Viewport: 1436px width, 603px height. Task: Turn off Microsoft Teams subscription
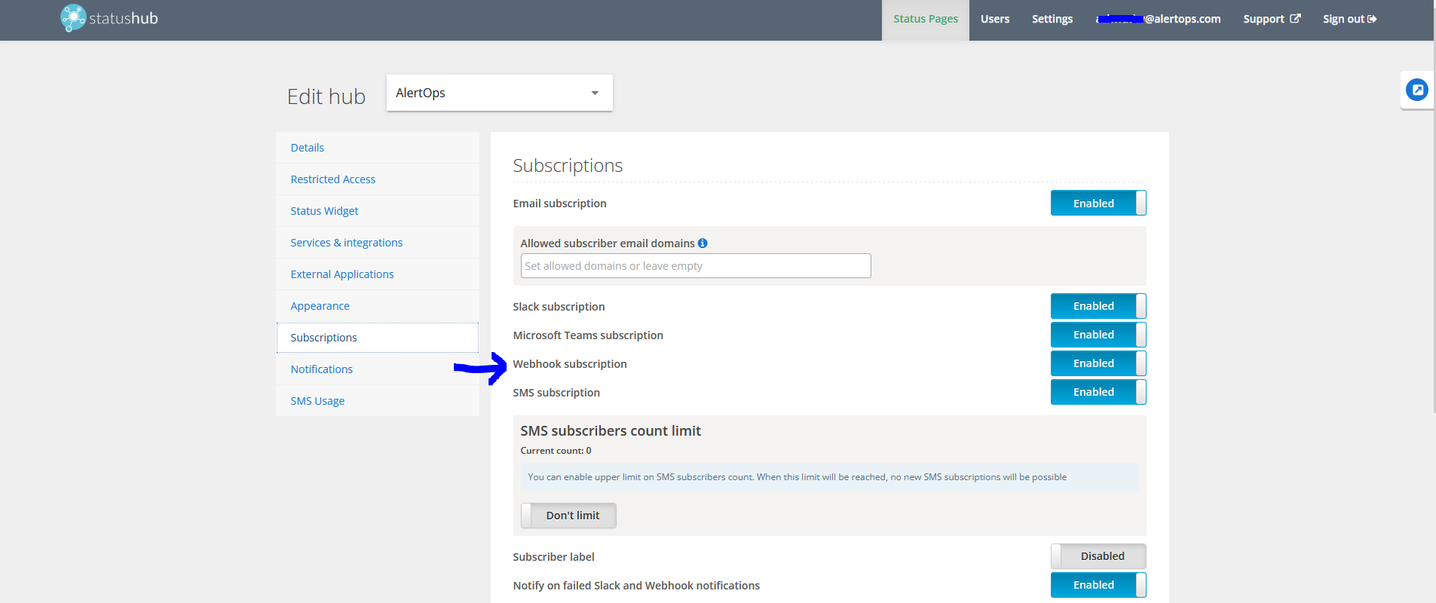click(x=1098, y=335)
